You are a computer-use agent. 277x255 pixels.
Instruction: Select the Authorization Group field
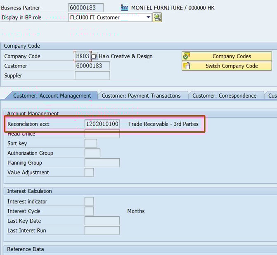coord(92,153)
